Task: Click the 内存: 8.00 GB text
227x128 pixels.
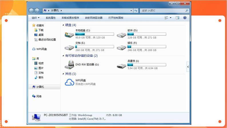Action: click(x=114, y=115)
